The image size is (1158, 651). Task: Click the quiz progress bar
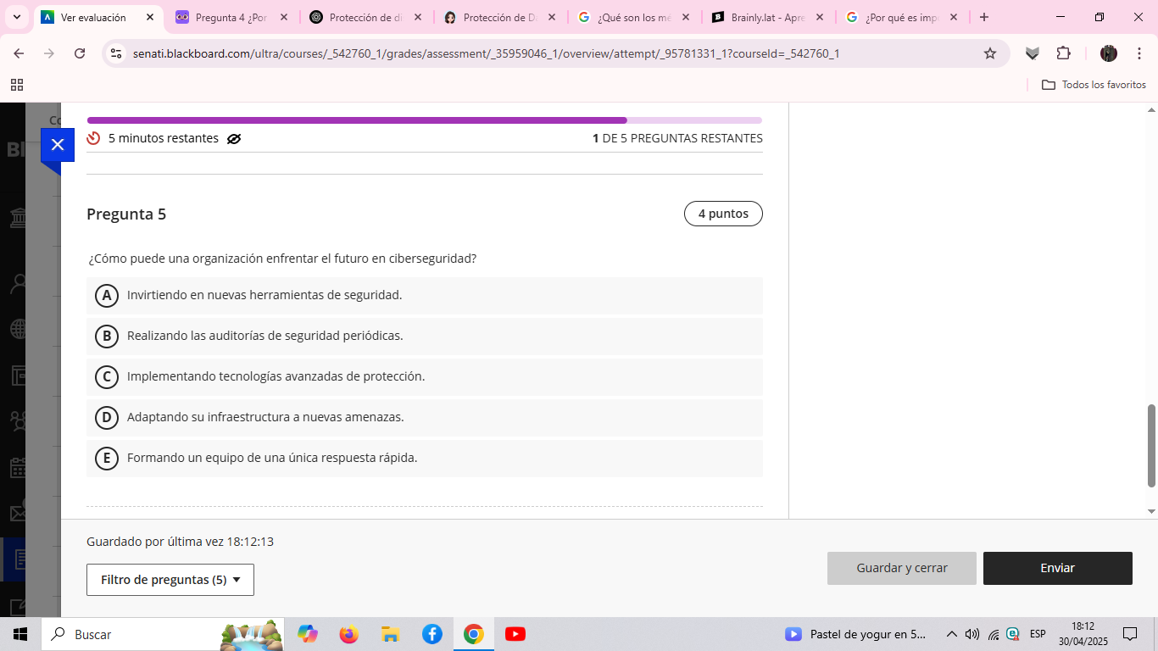424,120
